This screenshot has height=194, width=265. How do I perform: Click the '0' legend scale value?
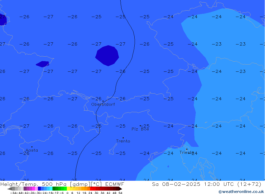pyautogui.click(x=67, y=193)
